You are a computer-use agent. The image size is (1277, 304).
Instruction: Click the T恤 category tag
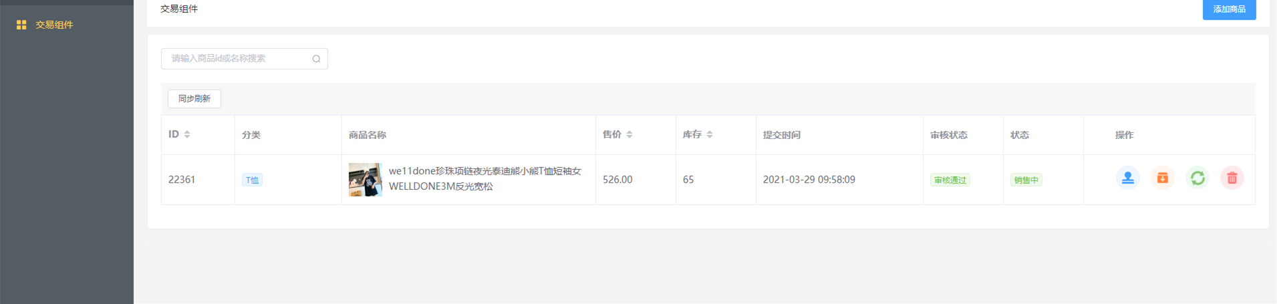coord(252,180)
